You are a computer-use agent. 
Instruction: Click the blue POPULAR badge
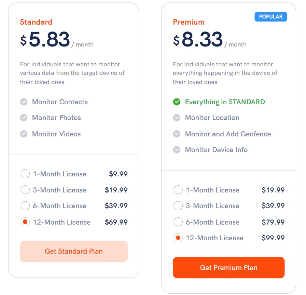click(x=271, y=17)
